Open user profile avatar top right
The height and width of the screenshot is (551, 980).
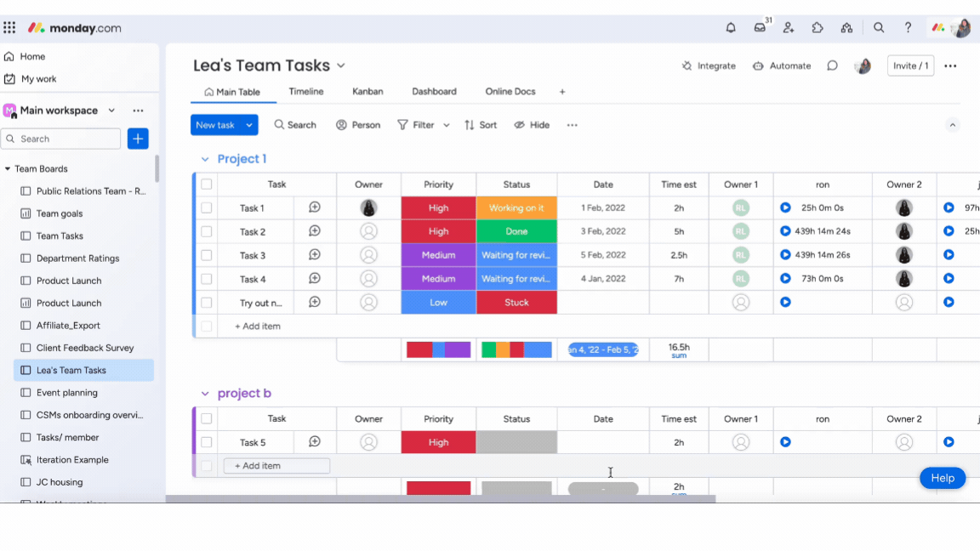tap(960, 27)
